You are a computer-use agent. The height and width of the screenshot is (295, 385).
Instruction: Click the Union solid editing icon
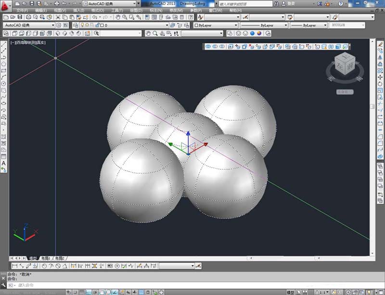pyautogui.click(x=208, y=47)
